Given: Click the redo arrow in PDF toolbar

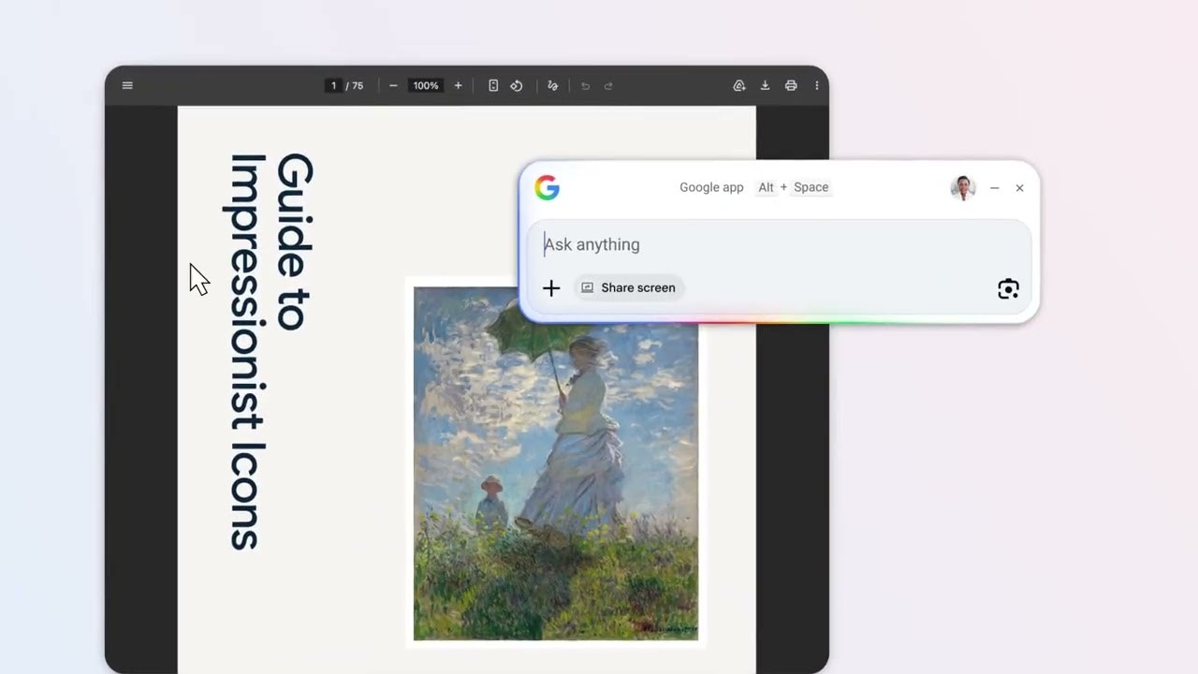Looking at the screenshot, I should click(x=608, y=85).
